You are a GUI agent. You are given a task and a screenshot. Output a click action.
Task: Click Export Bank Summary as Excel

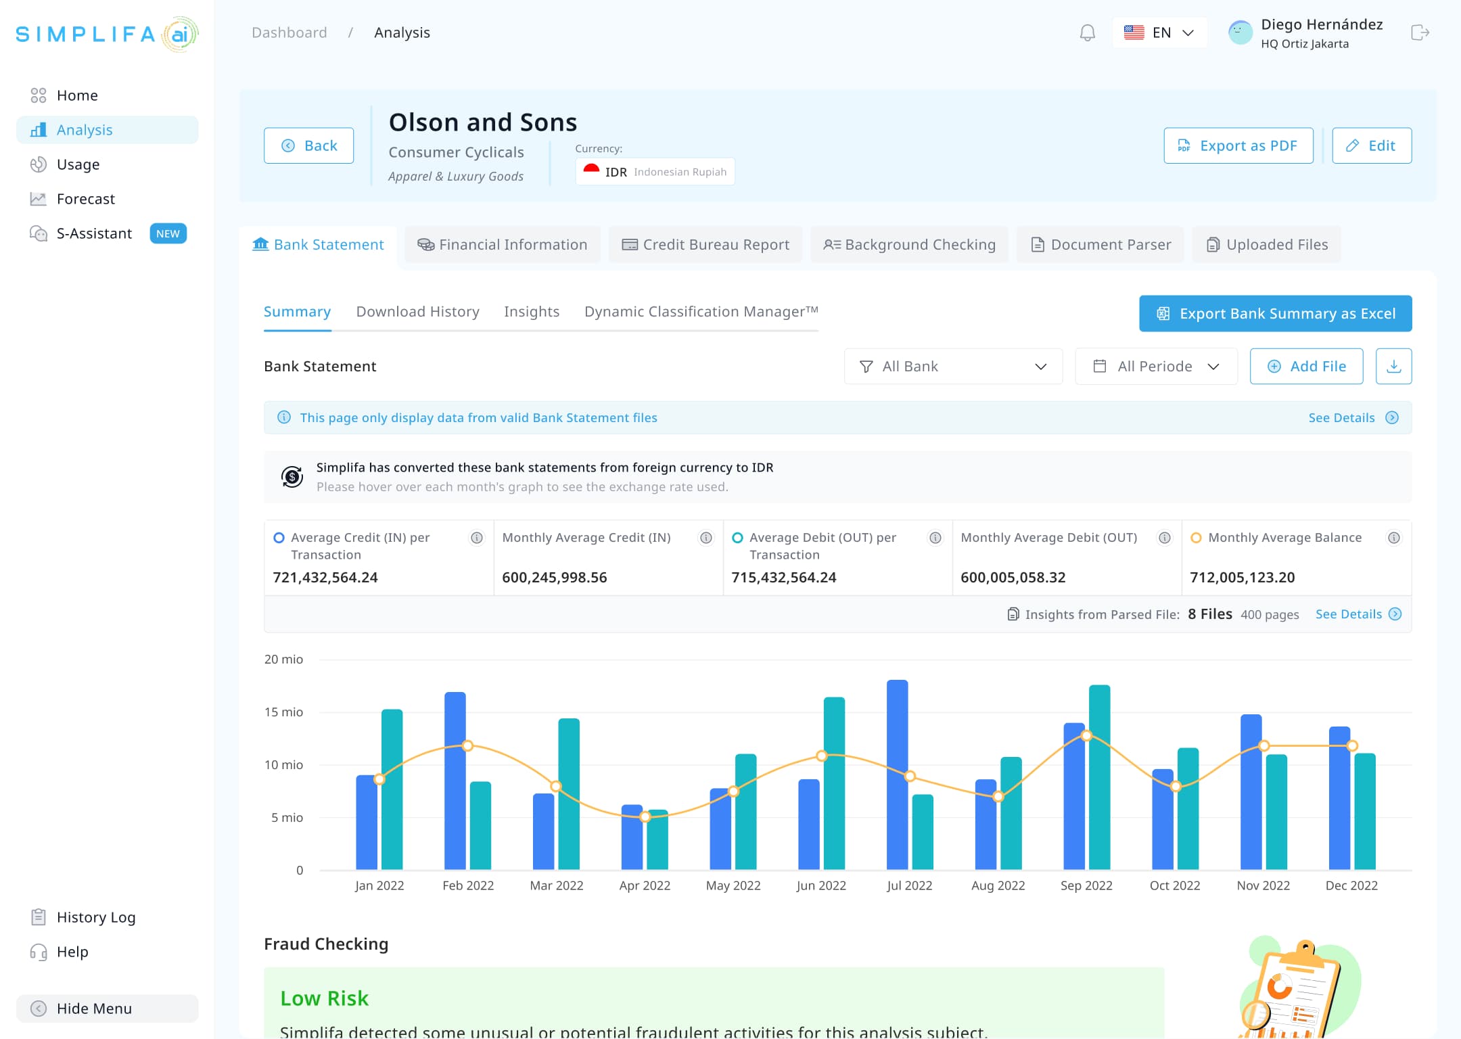1275,313
